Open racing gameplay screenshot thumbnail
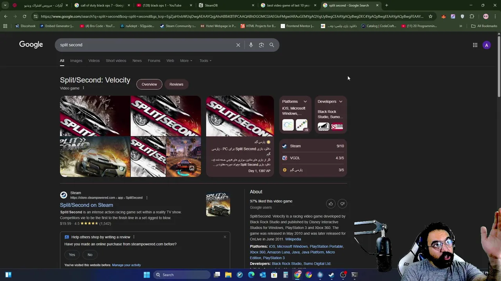 184,157
